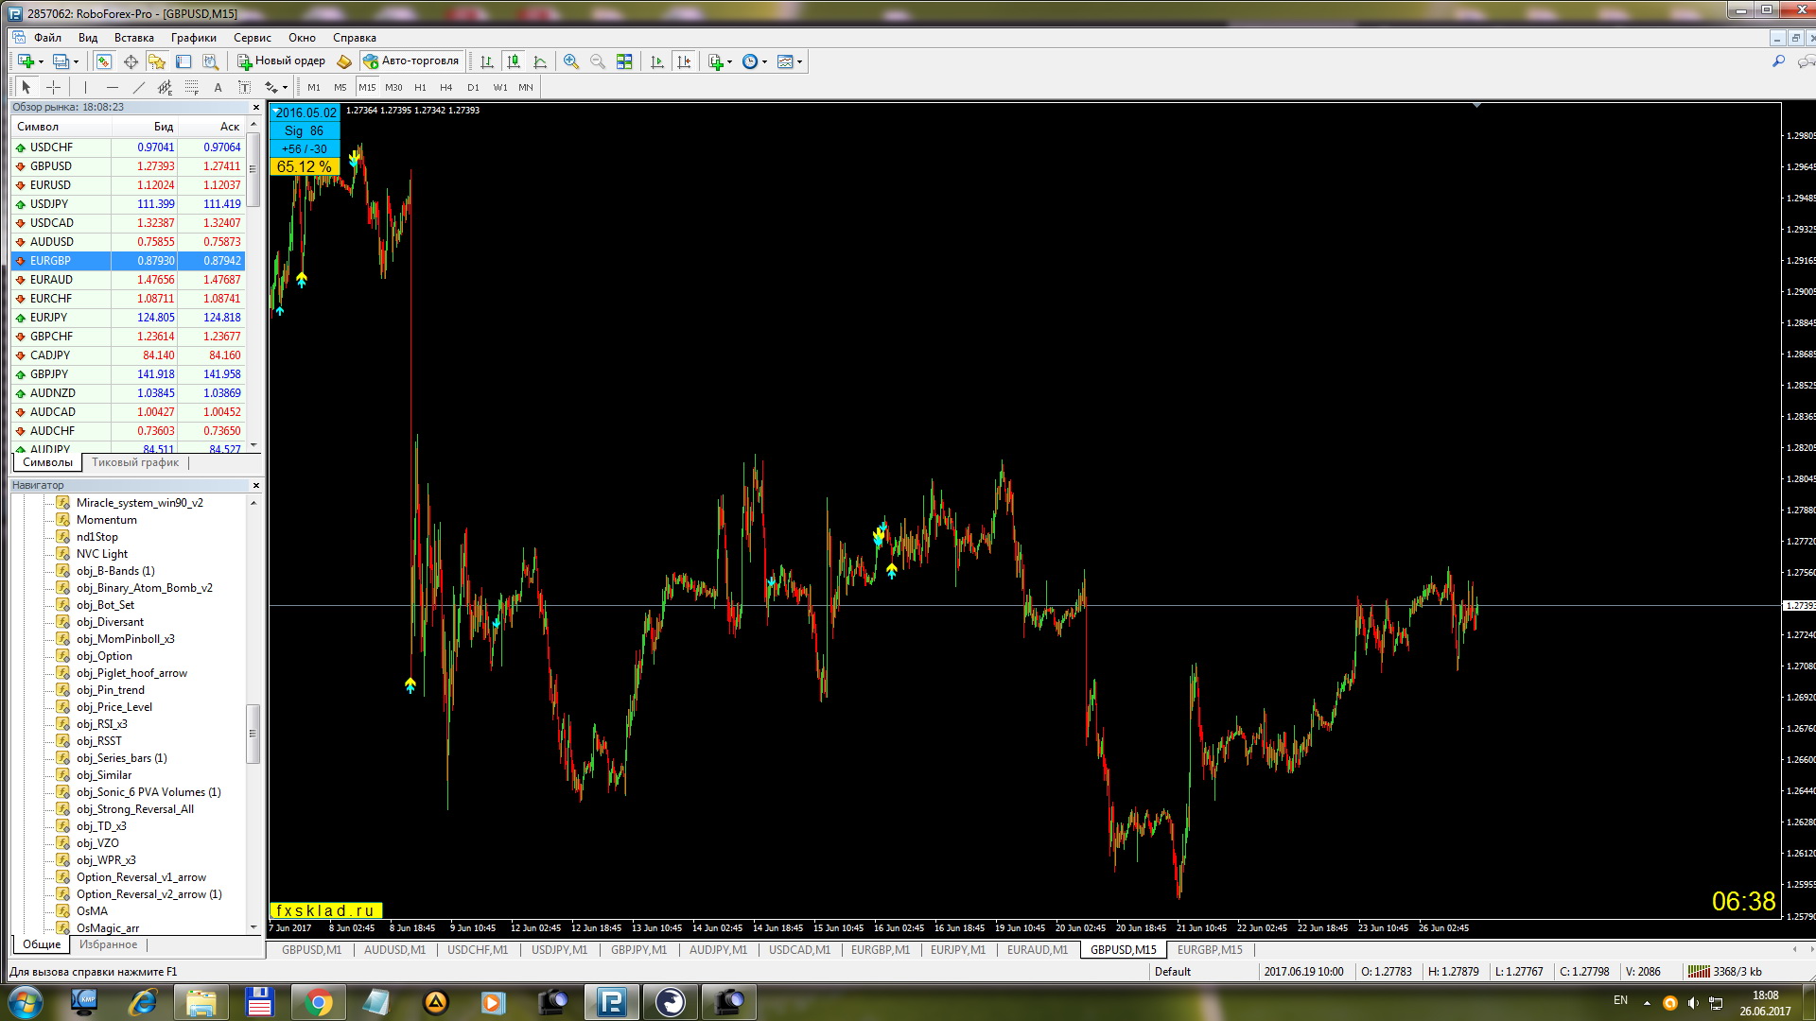Viewport: 1816px width, 1021px height.
Task: Select the trendline drawing tool
Action: point(139,87)
